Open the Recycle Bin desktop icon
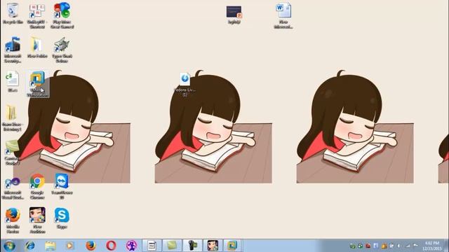Image resolution: width=449 pixels, height=252 pixels. pos(13,13)
